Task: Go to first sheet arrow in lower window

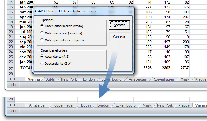Action: pos(10,105)
